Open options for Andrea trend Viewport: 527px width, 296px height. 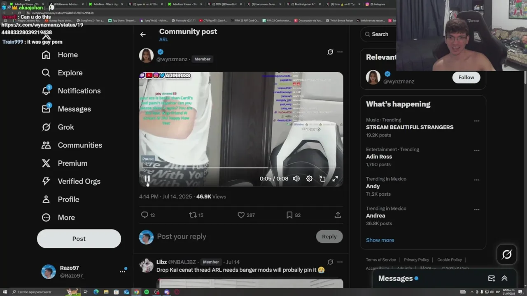point(477,210)
